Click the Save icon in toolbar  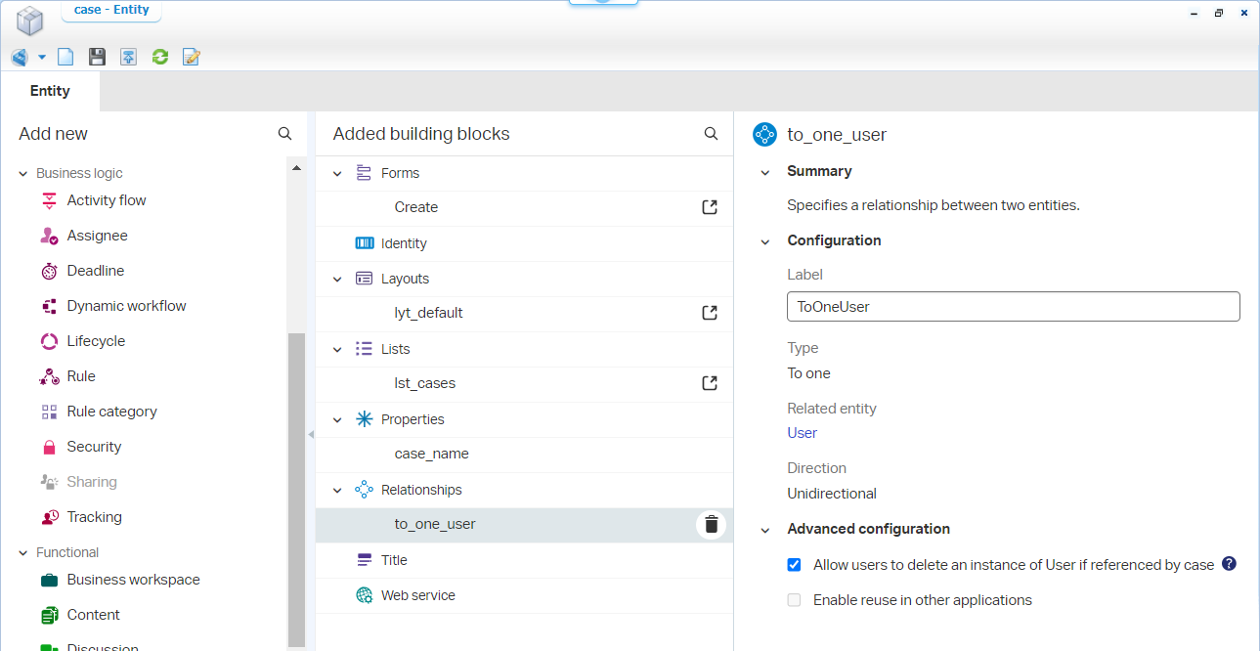click(x=97, y=57)
